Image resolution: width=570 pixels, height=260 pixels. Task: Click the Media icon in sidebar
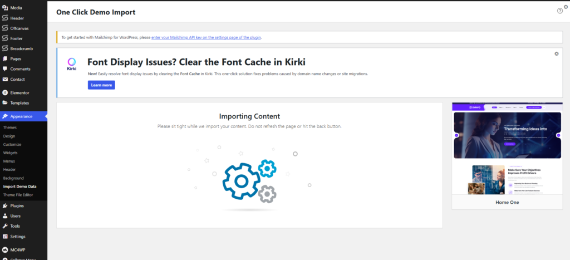click(x=5, y=8)
